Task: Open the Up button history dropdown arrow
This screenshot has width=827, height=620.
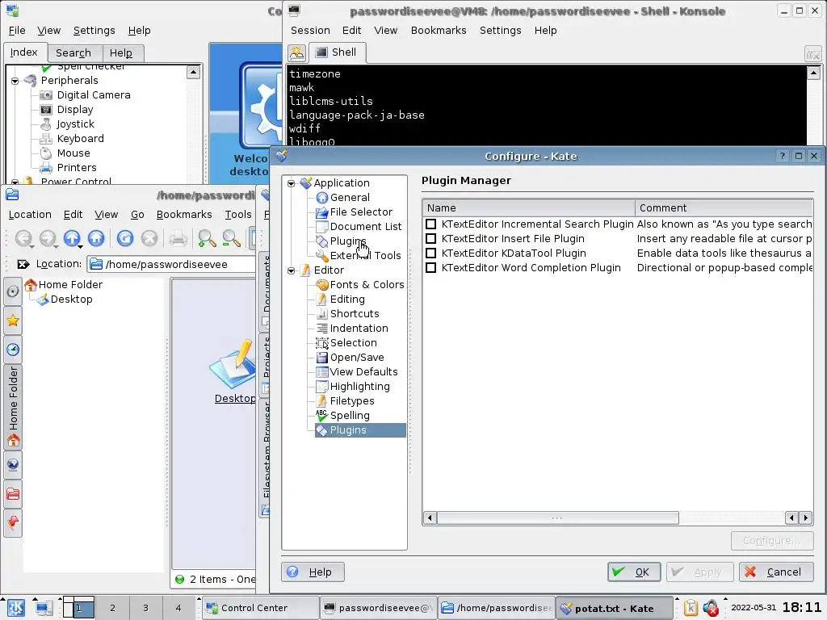Action: click(80, 247)
